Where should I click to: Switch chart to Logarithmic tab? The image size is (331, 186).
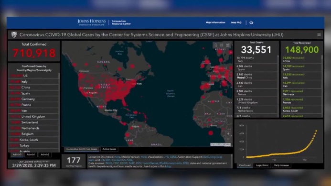click(x=262, y=165)
